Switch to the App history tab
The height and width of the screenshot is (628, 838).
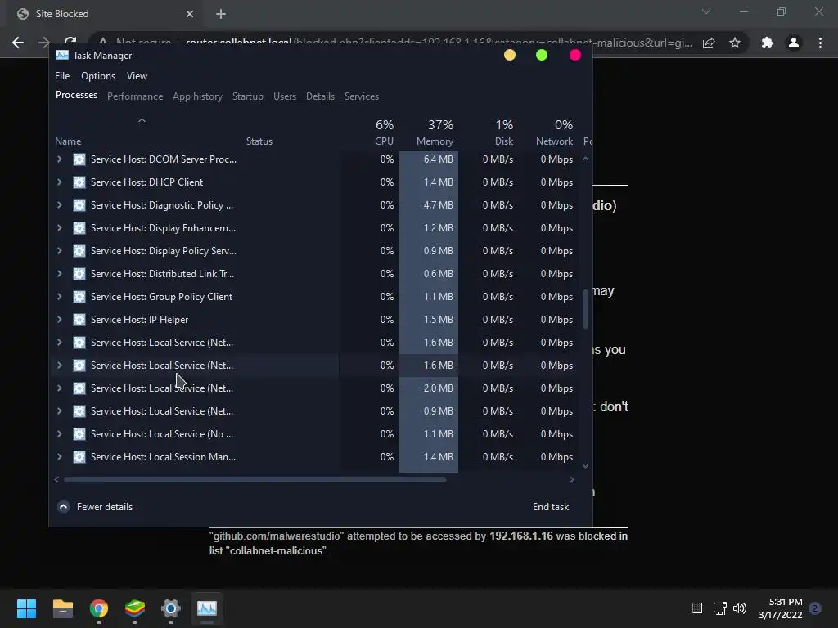click(x=197, y=96)
